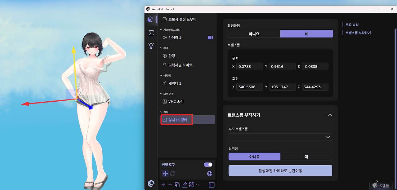Open the three-dots more options menu
The height and width of the screenshot is (190, 397).
pyautogui.click(x=199, y=185)
